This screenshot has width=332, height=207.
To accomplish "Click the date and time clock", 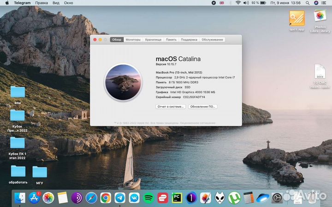I will click(x=285, y=3).
